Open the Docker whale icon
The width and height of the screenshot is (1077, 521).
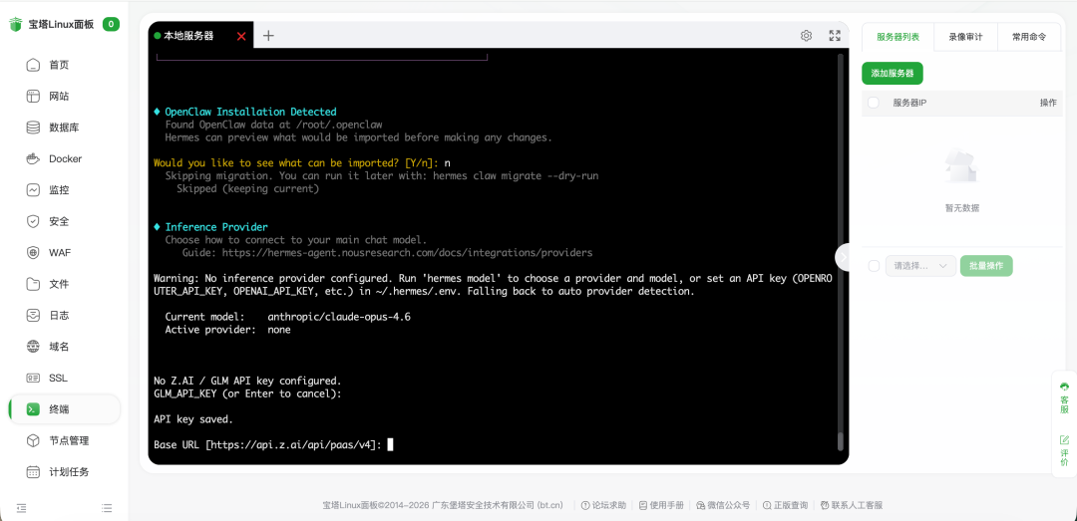(x=33, y=158)
